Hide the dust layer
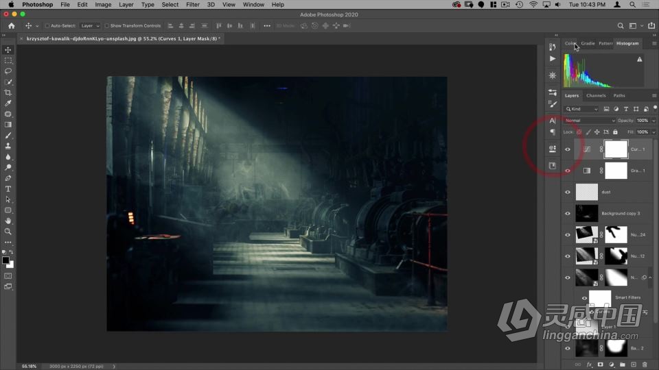This screenshot has height=370, width=659. tap(567, 192)
